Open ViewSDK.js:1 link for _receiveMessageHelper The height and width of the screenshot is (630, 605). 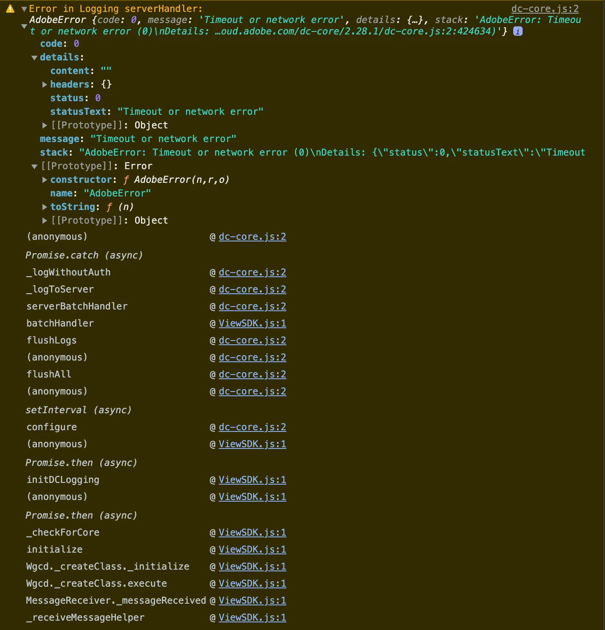252,617
